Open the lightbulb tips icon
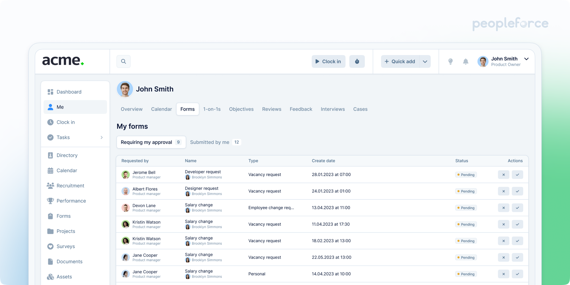 tap(450, 61)
